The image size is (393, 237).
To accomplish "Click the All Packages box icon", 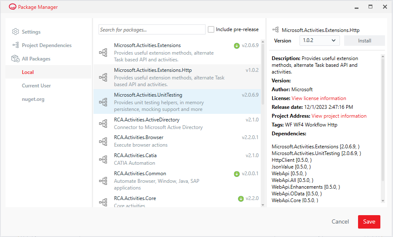I will pyautogui.click(x=15, y=58).
